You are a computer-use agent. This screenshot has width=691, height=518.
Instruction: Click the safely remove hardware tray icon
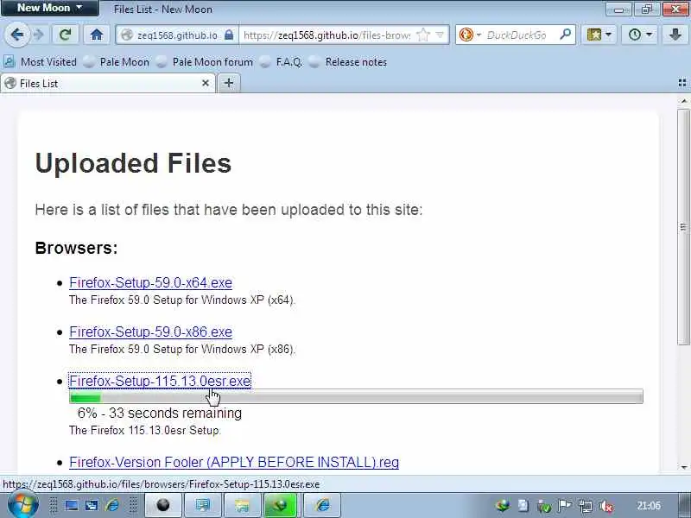pos(544,506)
